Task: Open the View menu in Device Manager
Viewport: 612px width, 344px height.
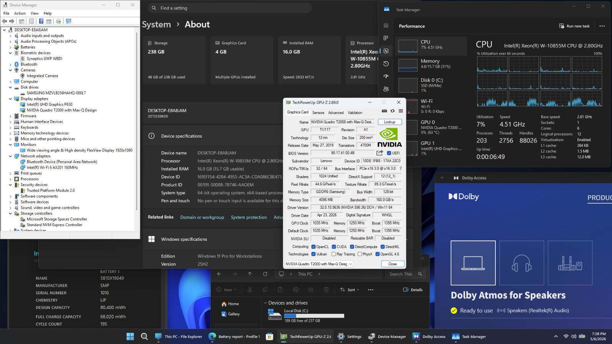Action: tap(34, 13)
